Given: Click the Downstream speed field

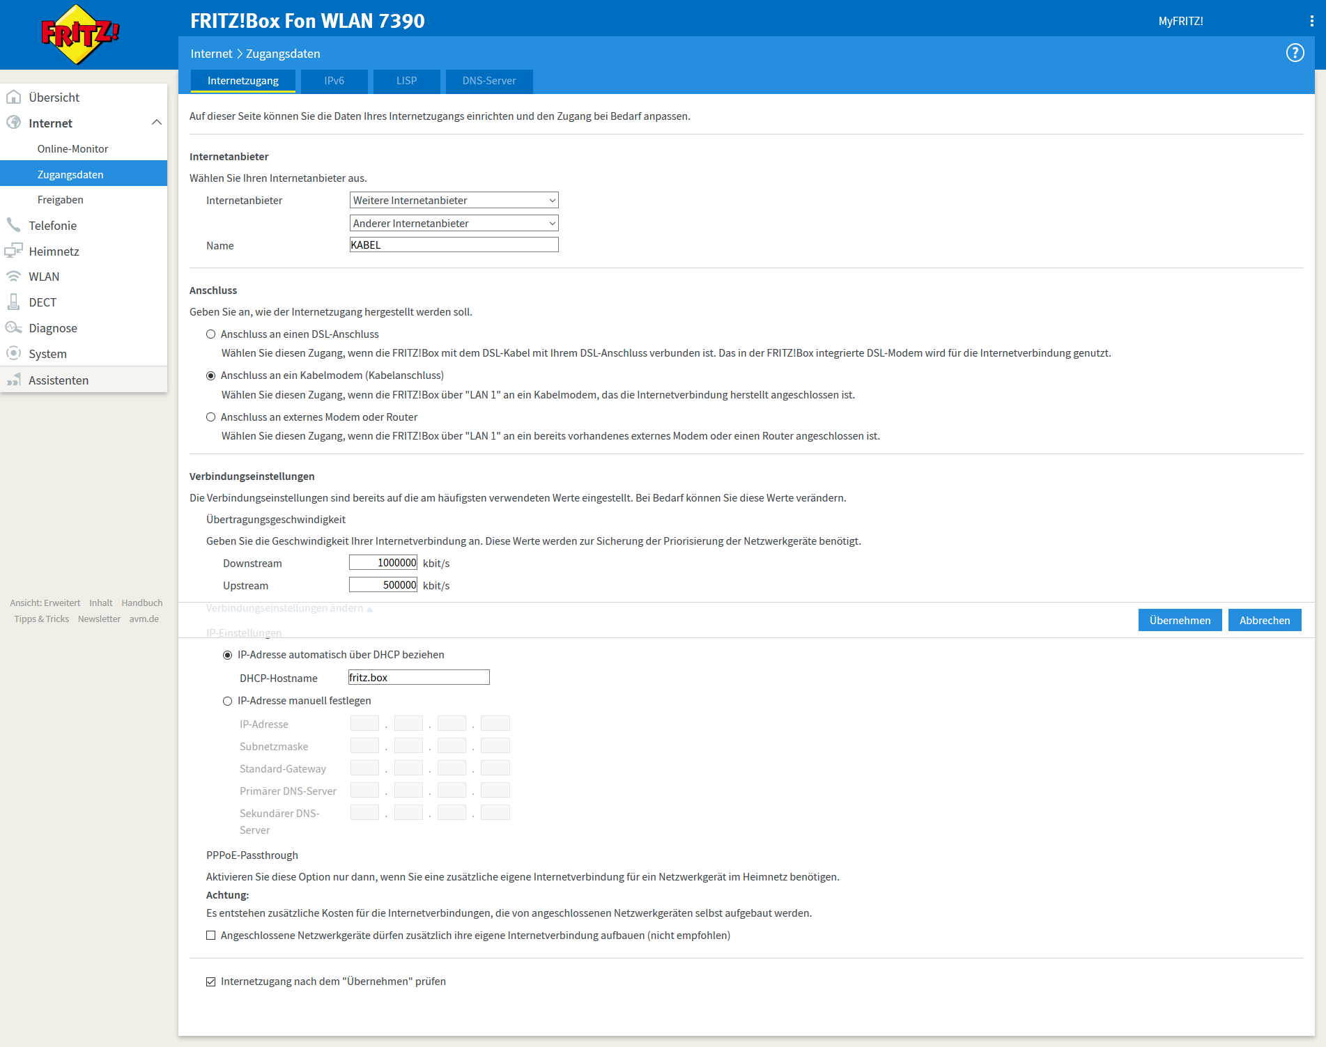Looking at the screenshot, I should [383, 563].
